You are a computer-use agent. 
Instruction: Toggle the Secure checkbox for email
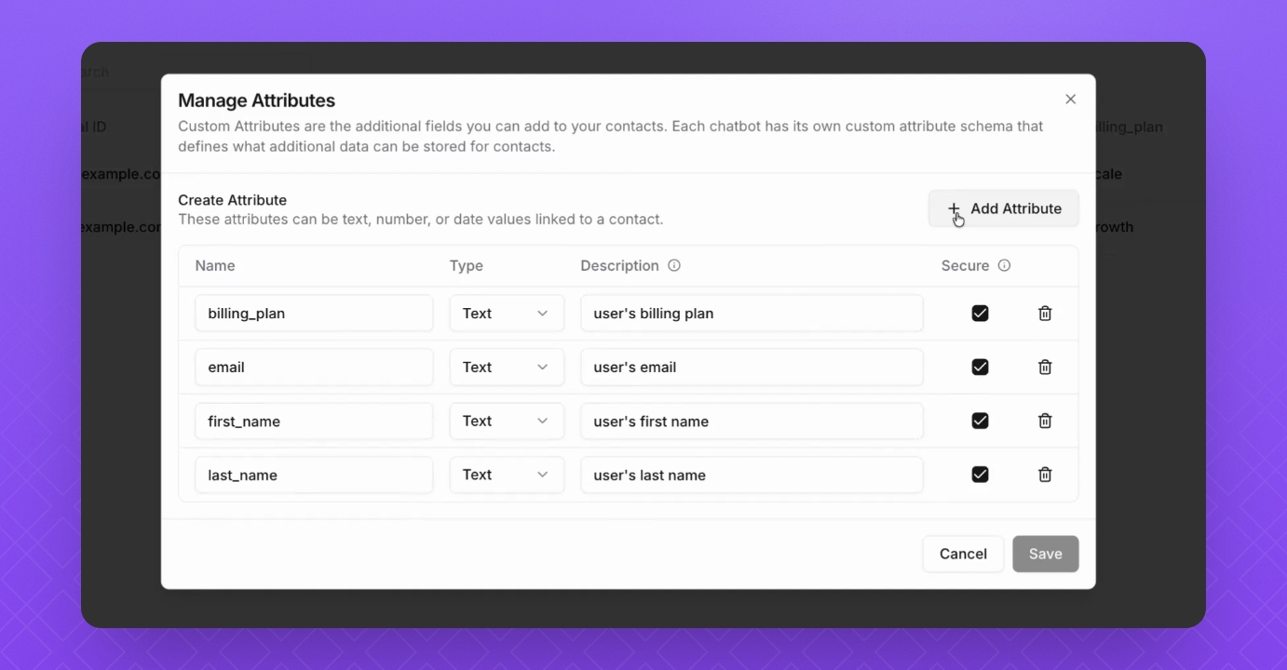click(980, 368)
